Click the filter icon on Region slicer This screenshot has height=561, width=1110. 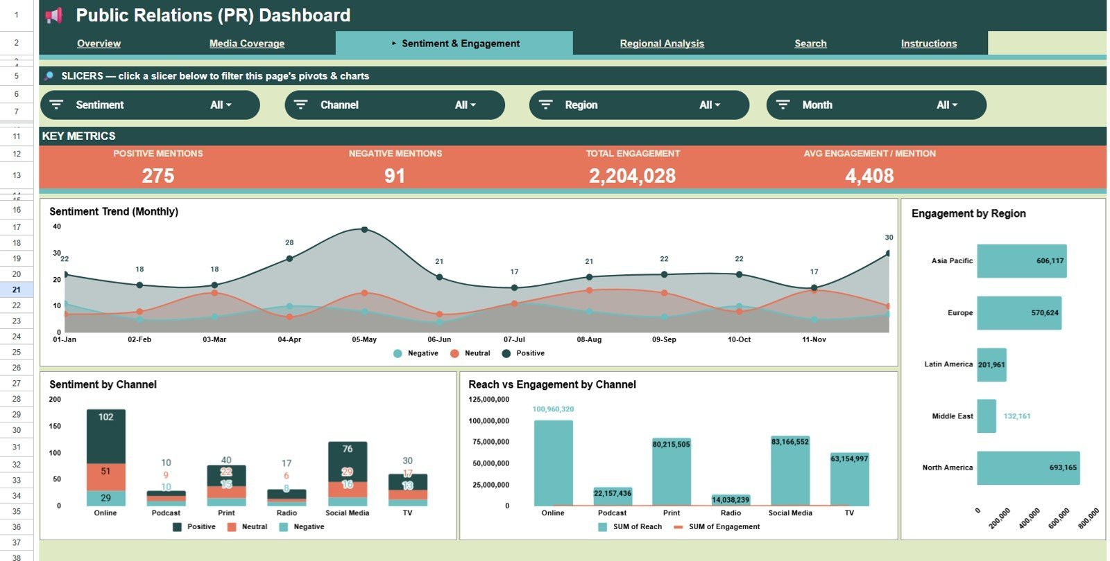click(546, 105)
